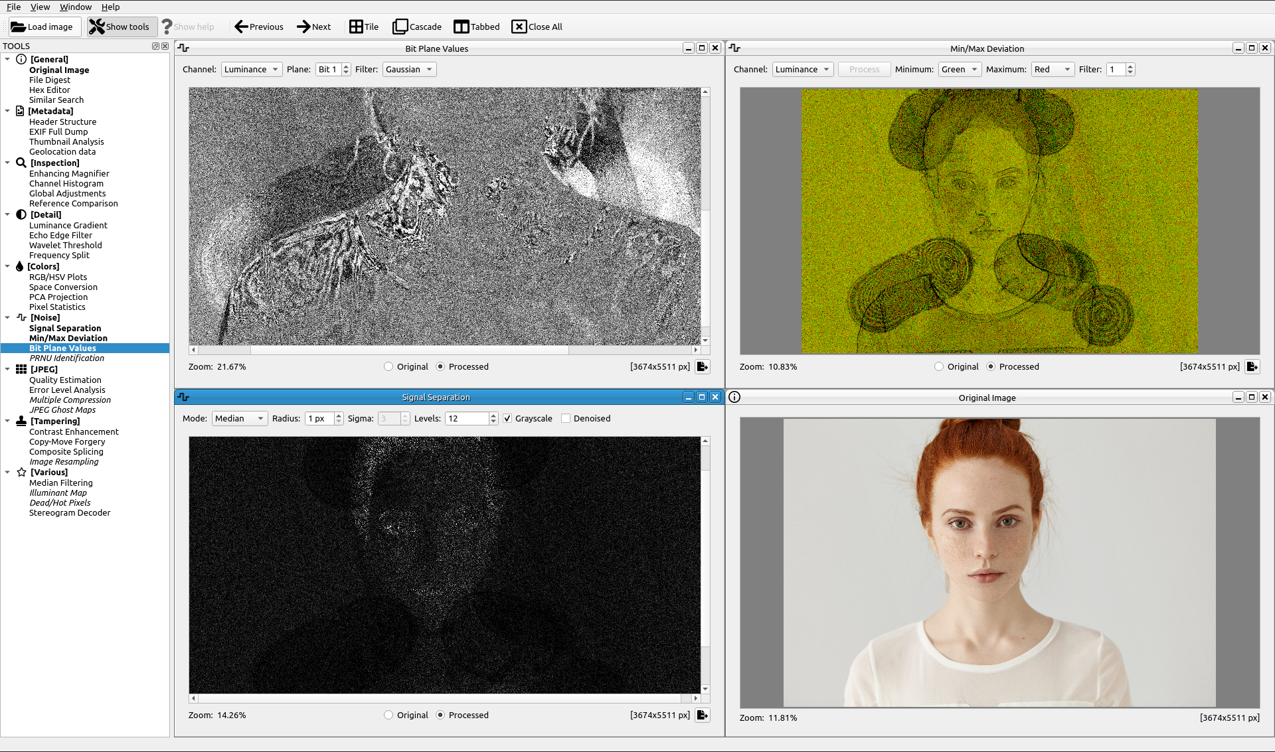Click the Cascade windows icon
The image size is (1275, 752).
click(400, 27)
